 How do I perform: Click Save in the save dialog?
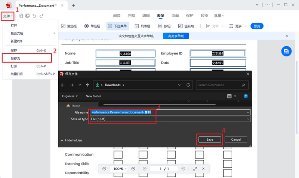[x=210, y=140]
